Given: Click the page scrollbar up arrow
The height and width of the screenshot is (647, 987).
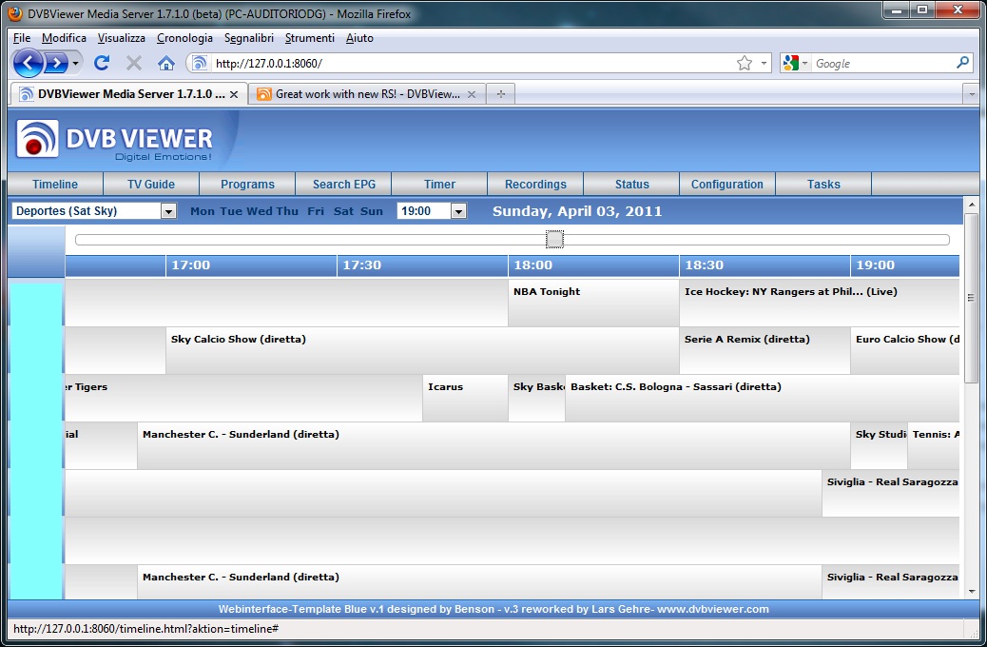Looking at the screenshot, I should point(971,205).
